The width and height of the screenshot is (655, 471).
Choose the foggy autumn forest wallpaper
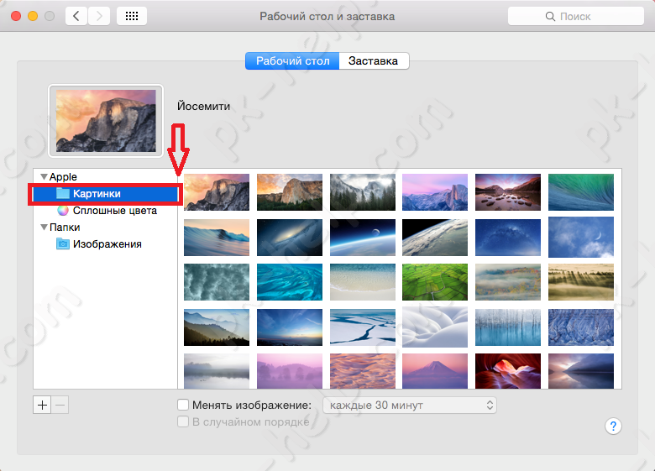pyautogui.click(x=508, y=282)
